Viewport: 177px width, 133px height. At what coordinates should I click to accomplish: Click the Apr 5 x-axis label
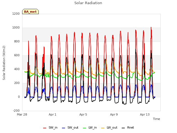coord(83,114)
